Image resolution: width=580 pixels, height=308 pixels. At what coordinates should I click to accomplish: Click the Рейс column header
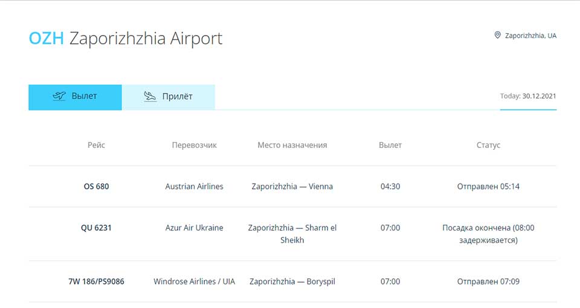(96, 146)
